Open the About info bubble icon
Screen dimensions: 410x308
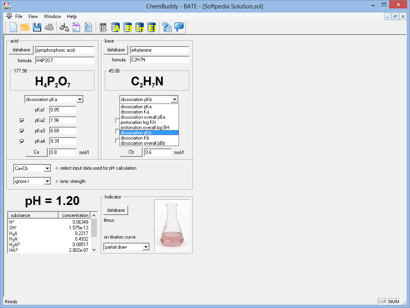pos(179,27)
